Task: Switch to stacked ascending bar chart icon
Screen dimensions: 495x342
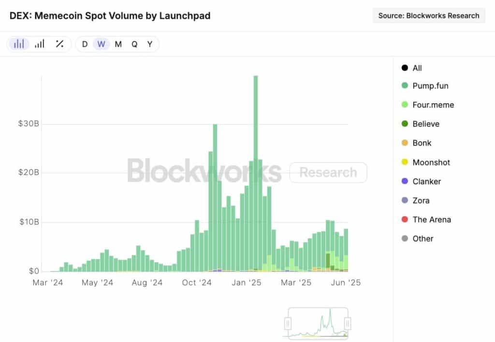Action: (40, 44)
